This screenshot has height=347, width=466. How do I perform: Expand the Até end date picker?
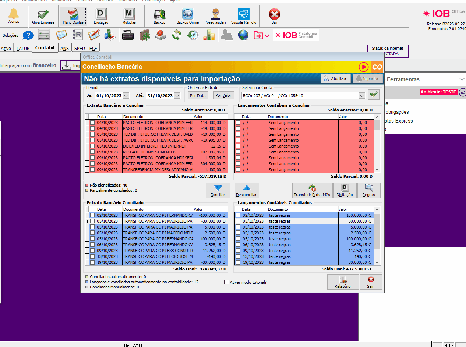coord(177,96)
